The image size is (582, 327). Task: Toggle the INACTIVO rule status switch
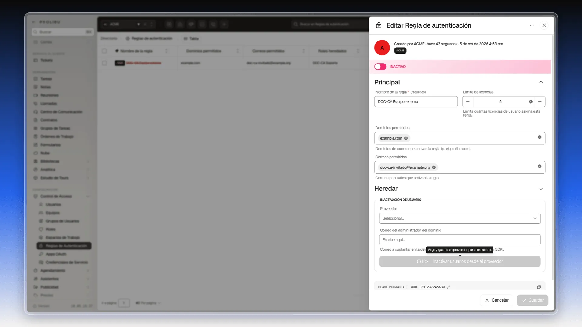click(x=380, y=67)
